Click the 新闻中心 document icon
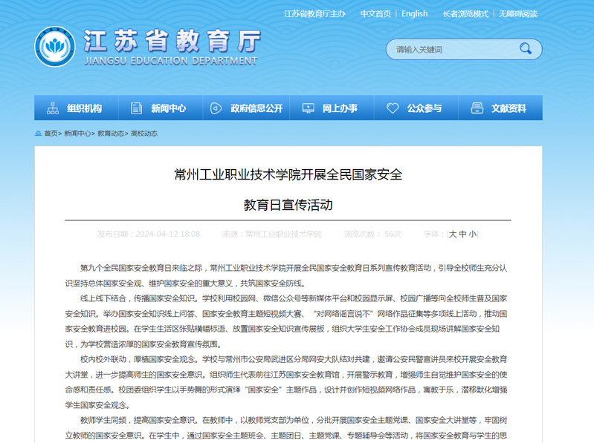 pos(136,108)
